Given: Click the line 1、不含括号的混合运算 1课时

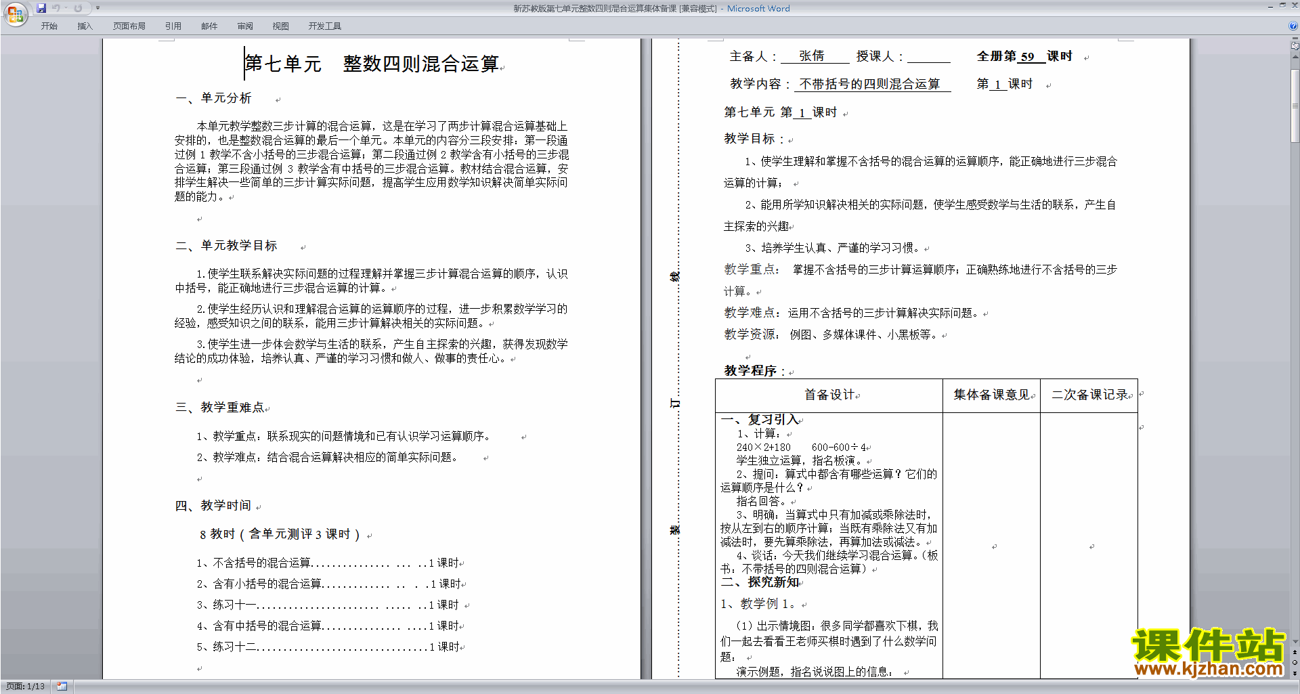Looking at the screenshot, I should click(328, 563).
